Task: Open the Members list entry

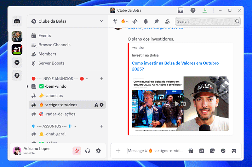Action: click(x=67, y=54)
